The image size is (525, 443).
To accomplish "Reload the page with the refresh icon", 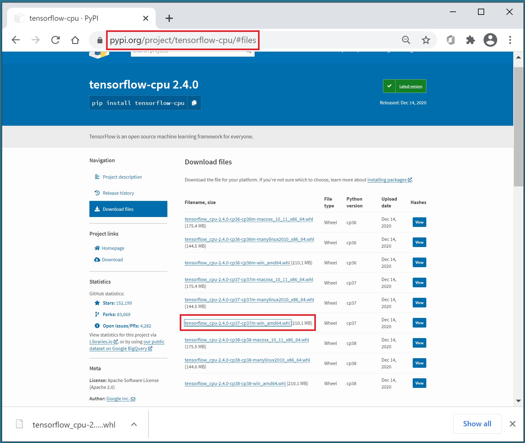I will click(x=55, y=40).
